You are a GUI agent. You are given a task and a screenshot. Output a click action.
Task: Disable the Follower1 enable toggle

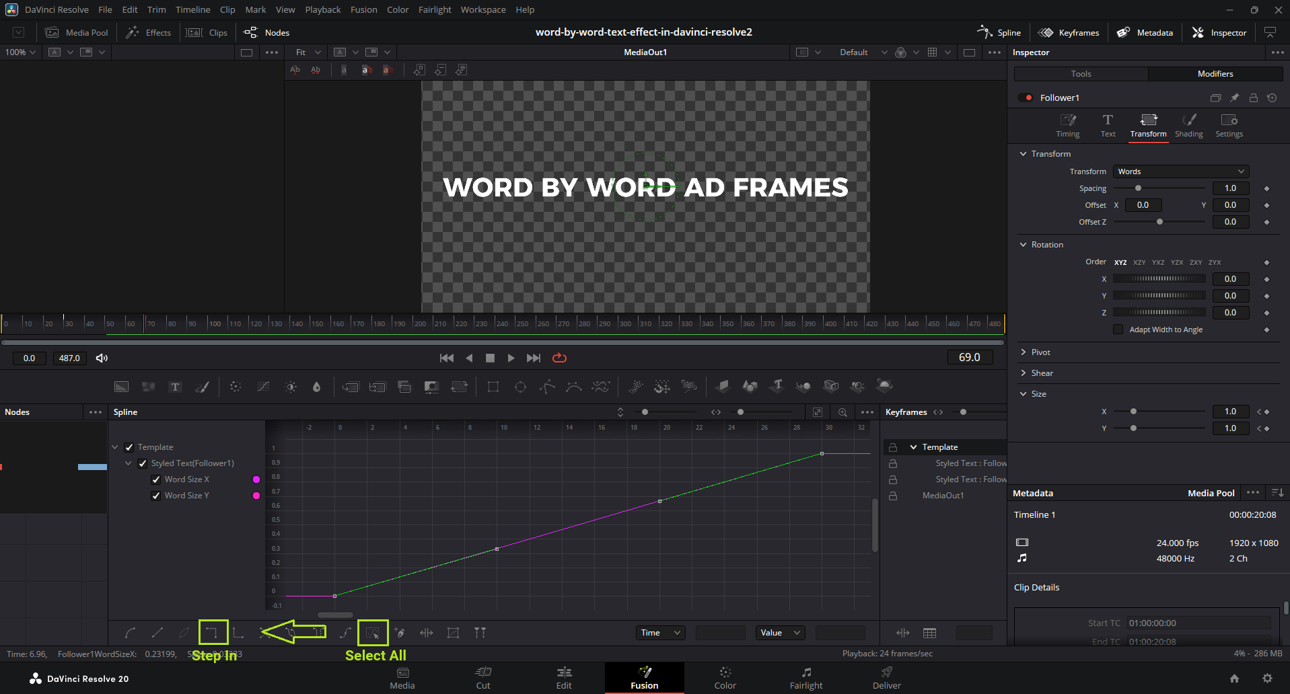(x=1026, y=98)
